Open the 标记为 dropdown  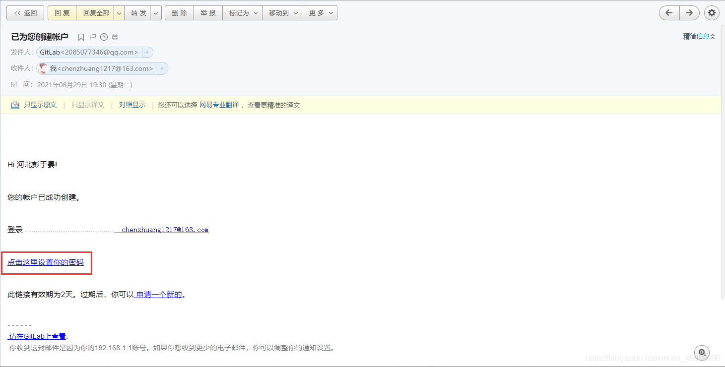[x=242, y=13]
